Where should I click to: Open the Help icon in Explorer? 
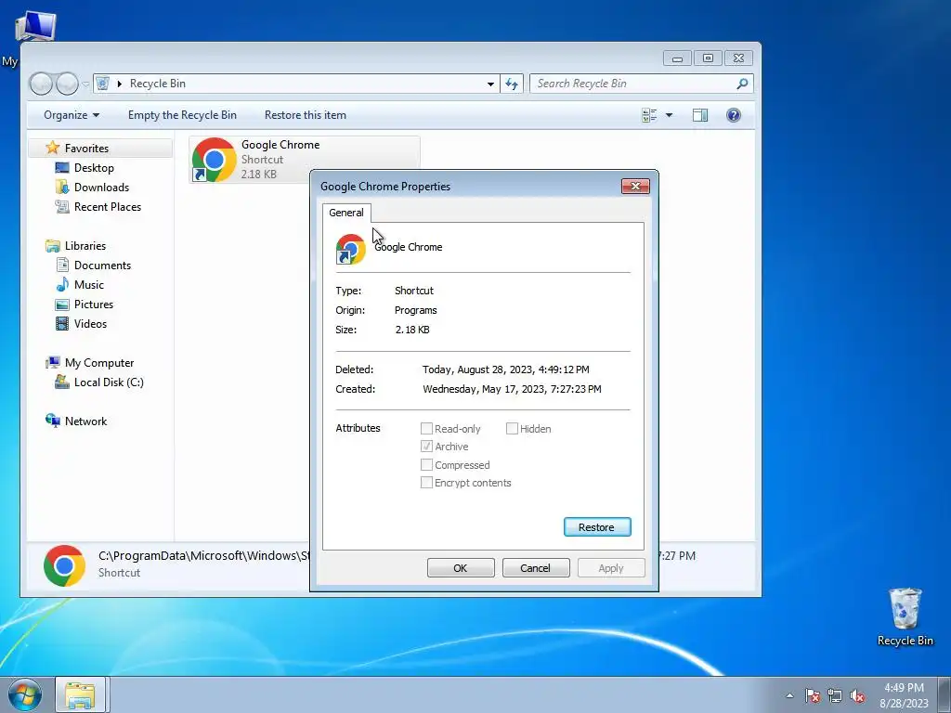point(734,115)
